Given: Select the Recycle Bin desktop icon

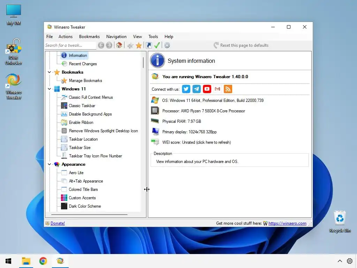Looking at the screenshot, I should pyautogui.click(x=340, y=221).
